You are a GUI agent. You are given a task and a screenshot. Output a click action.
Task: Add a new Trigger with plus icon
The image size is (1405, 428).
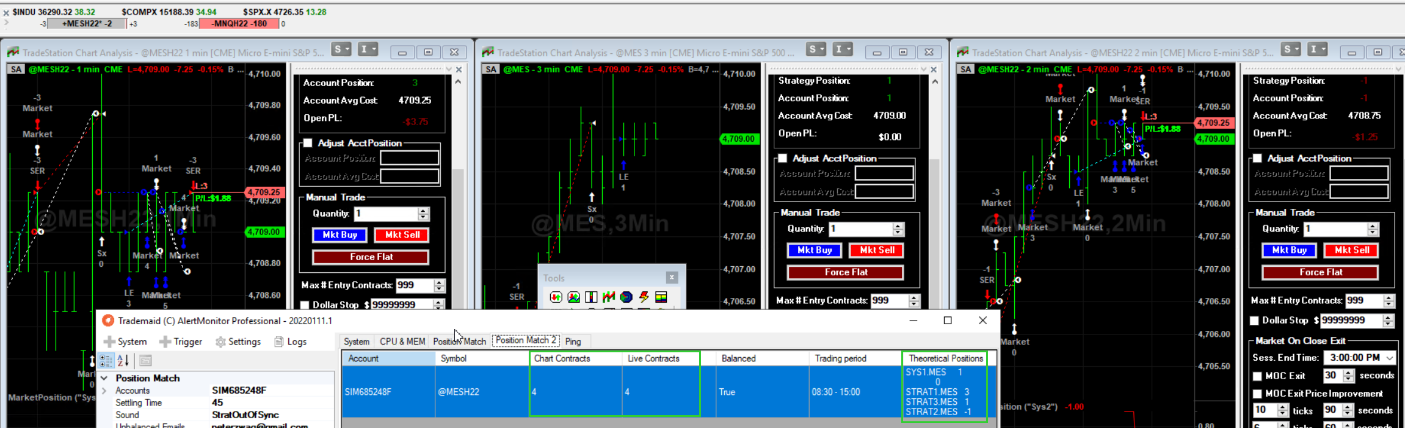[x=181, y=342]
